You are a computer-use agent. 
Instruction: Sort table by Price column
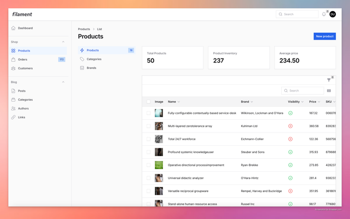(315, 102)
